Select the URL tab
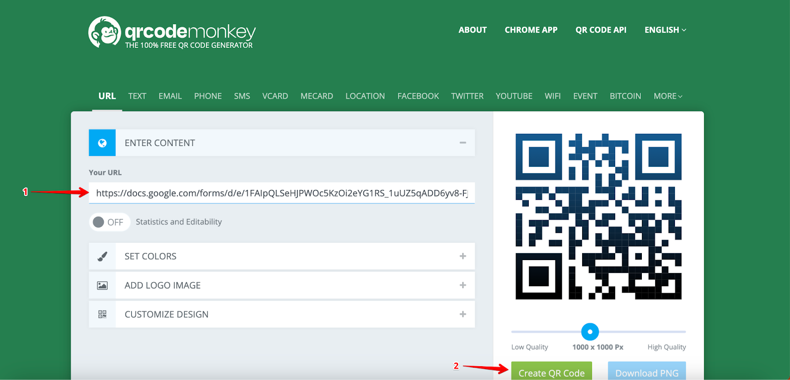Viewport: 790px width, 380px height. [x=107, y=96]
